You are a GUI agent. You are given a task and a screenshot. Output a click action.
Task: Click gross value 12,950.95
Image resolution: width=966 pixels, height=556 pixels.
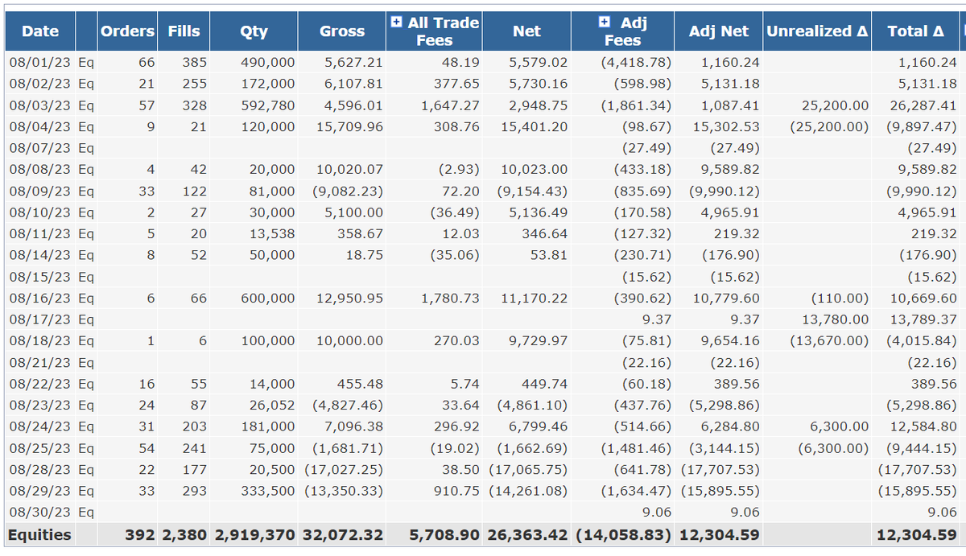[x=349, y=299]
